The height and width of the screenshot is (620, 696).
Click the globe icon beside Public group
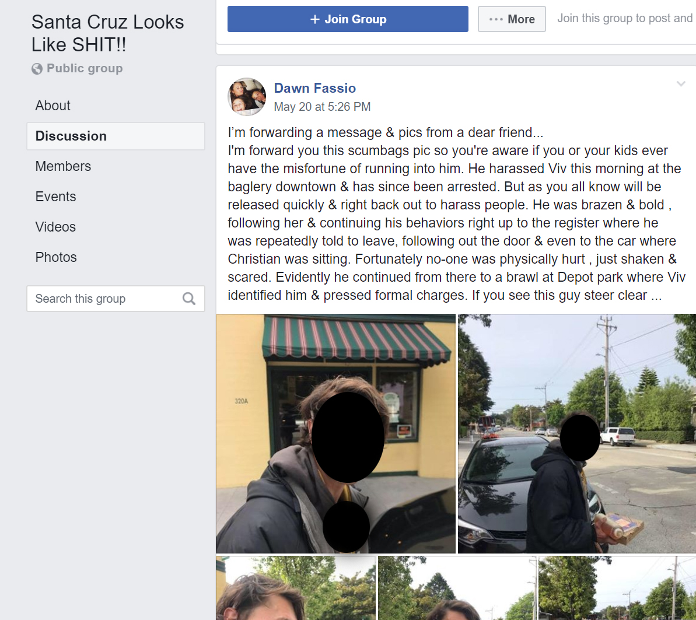click(37, 68)
